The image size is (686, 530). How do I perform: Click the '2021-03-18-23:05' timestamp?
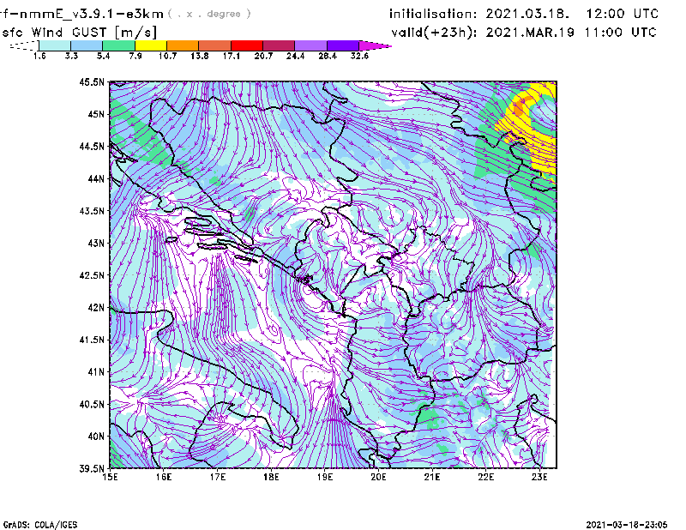tap(627, 525)
